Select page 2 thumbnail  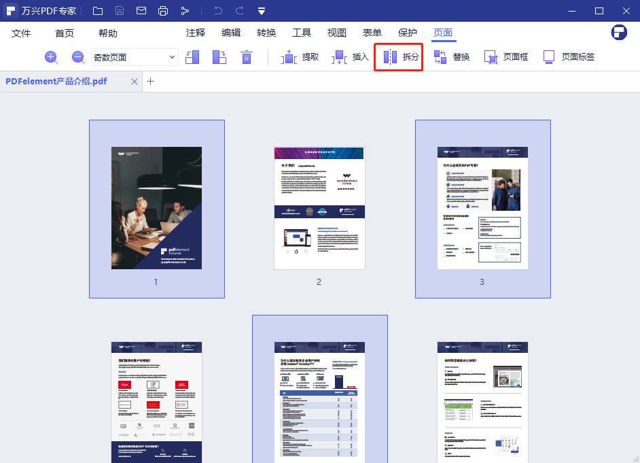click(x=319, y=207)
